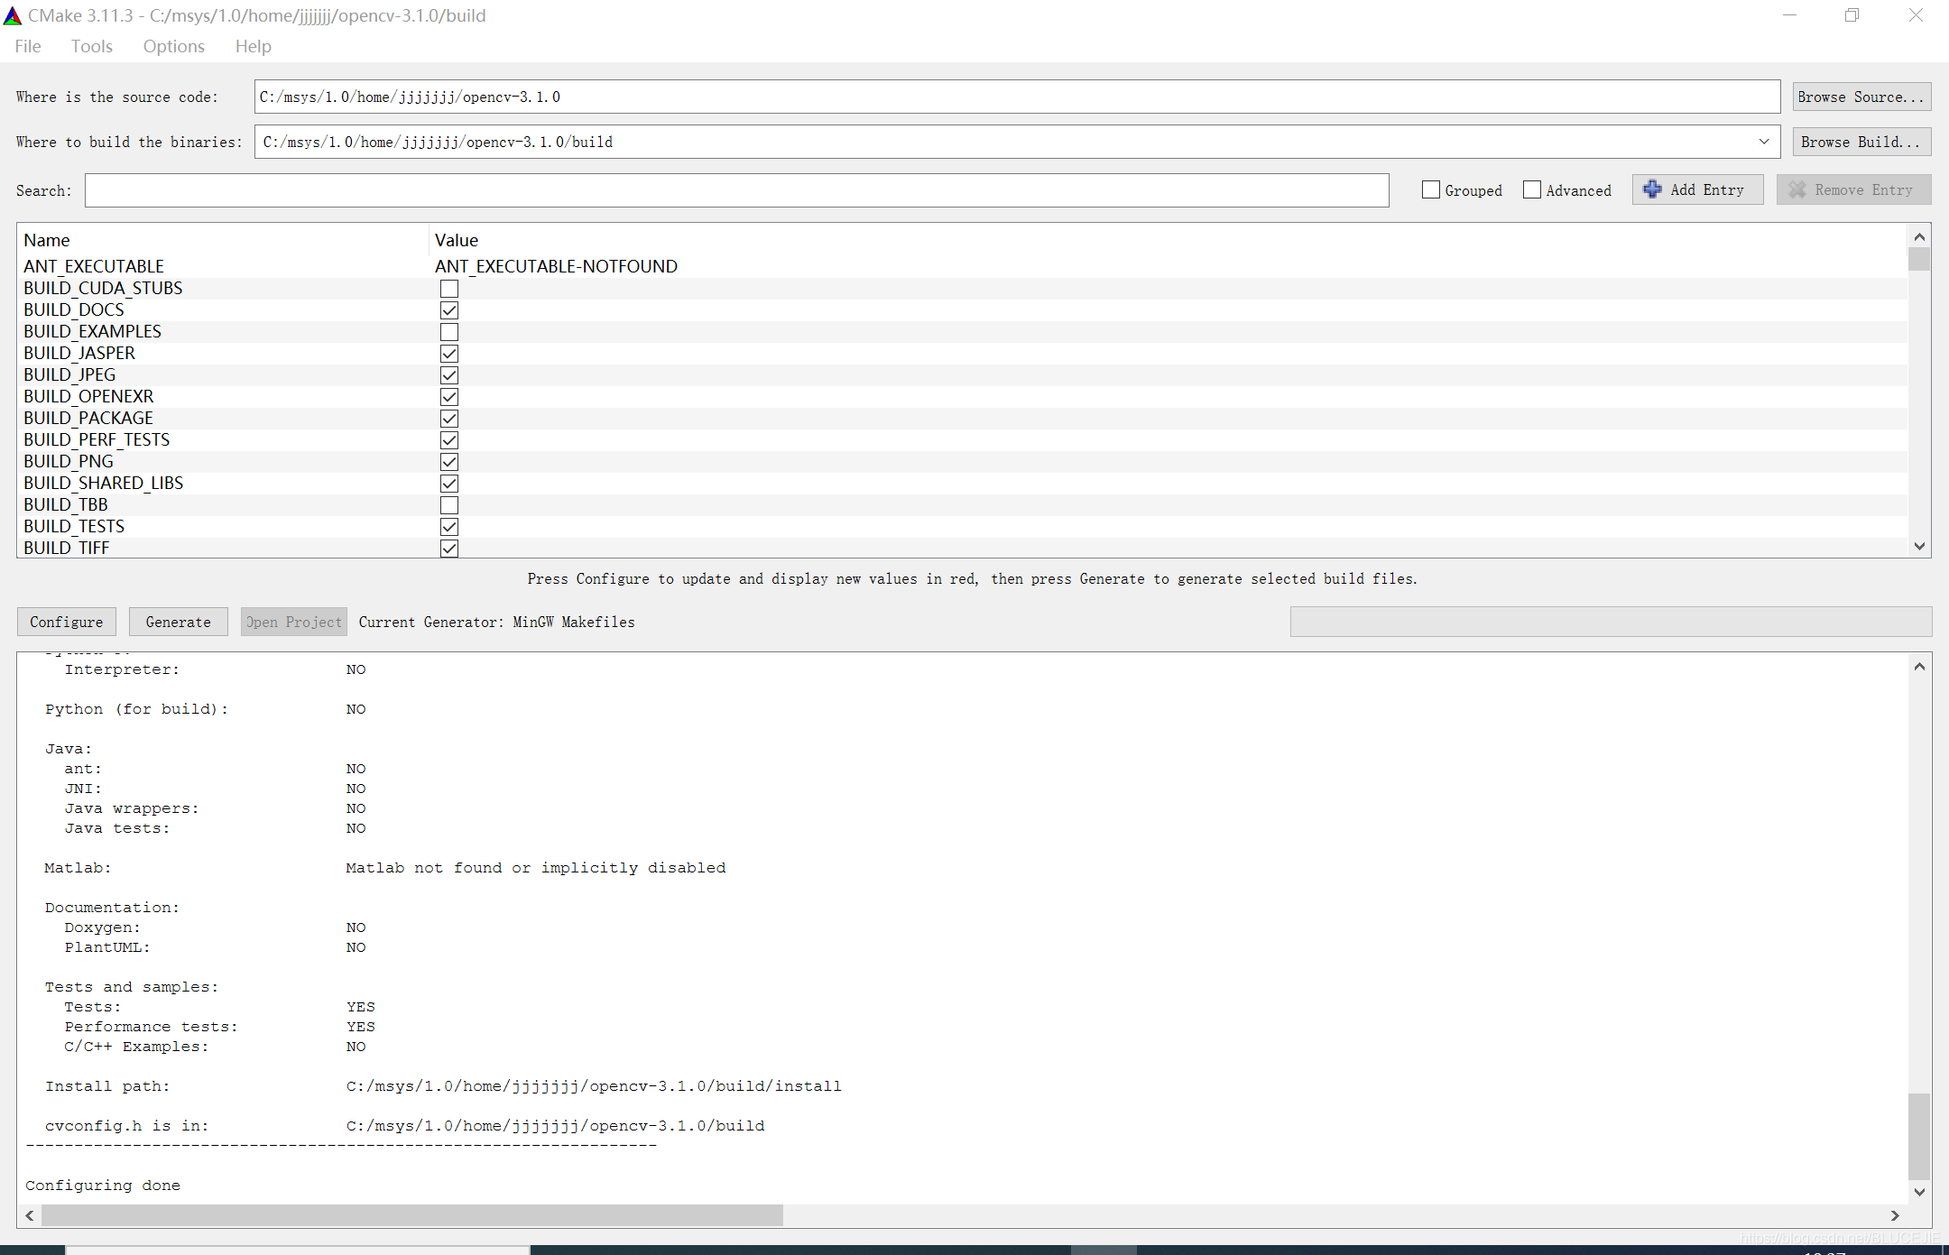The image size is (1949, 1255).
Task: Select the BUILD_SHARED_LIBS entry name
Action: click(104, 483)
